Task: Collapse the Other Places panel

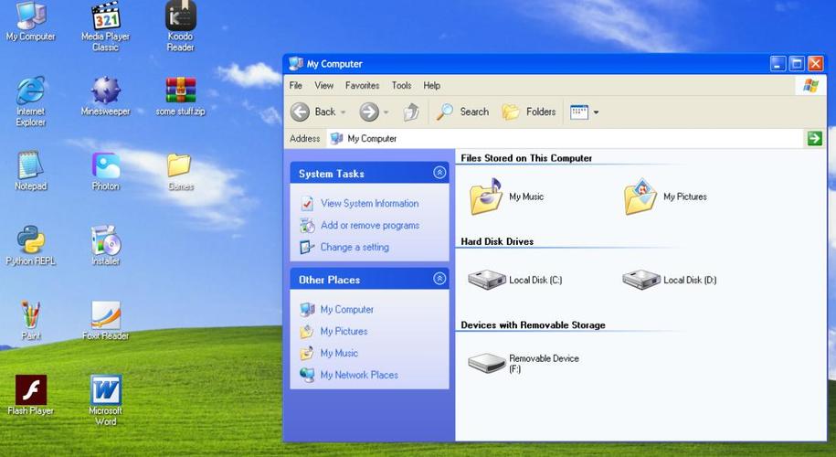Action: pyautogui.click(x=439, y=279)
